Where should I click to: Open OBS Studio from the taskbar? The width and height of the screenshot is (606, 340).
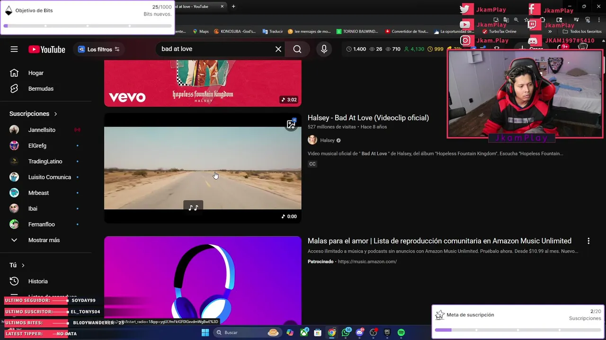point(374,332)
